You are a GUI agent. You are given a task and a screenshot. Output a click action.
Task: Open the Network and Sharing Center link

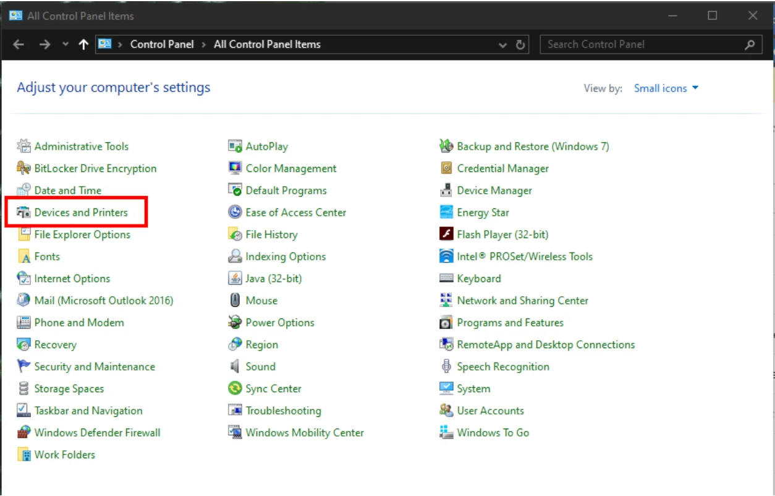[523, 301]
